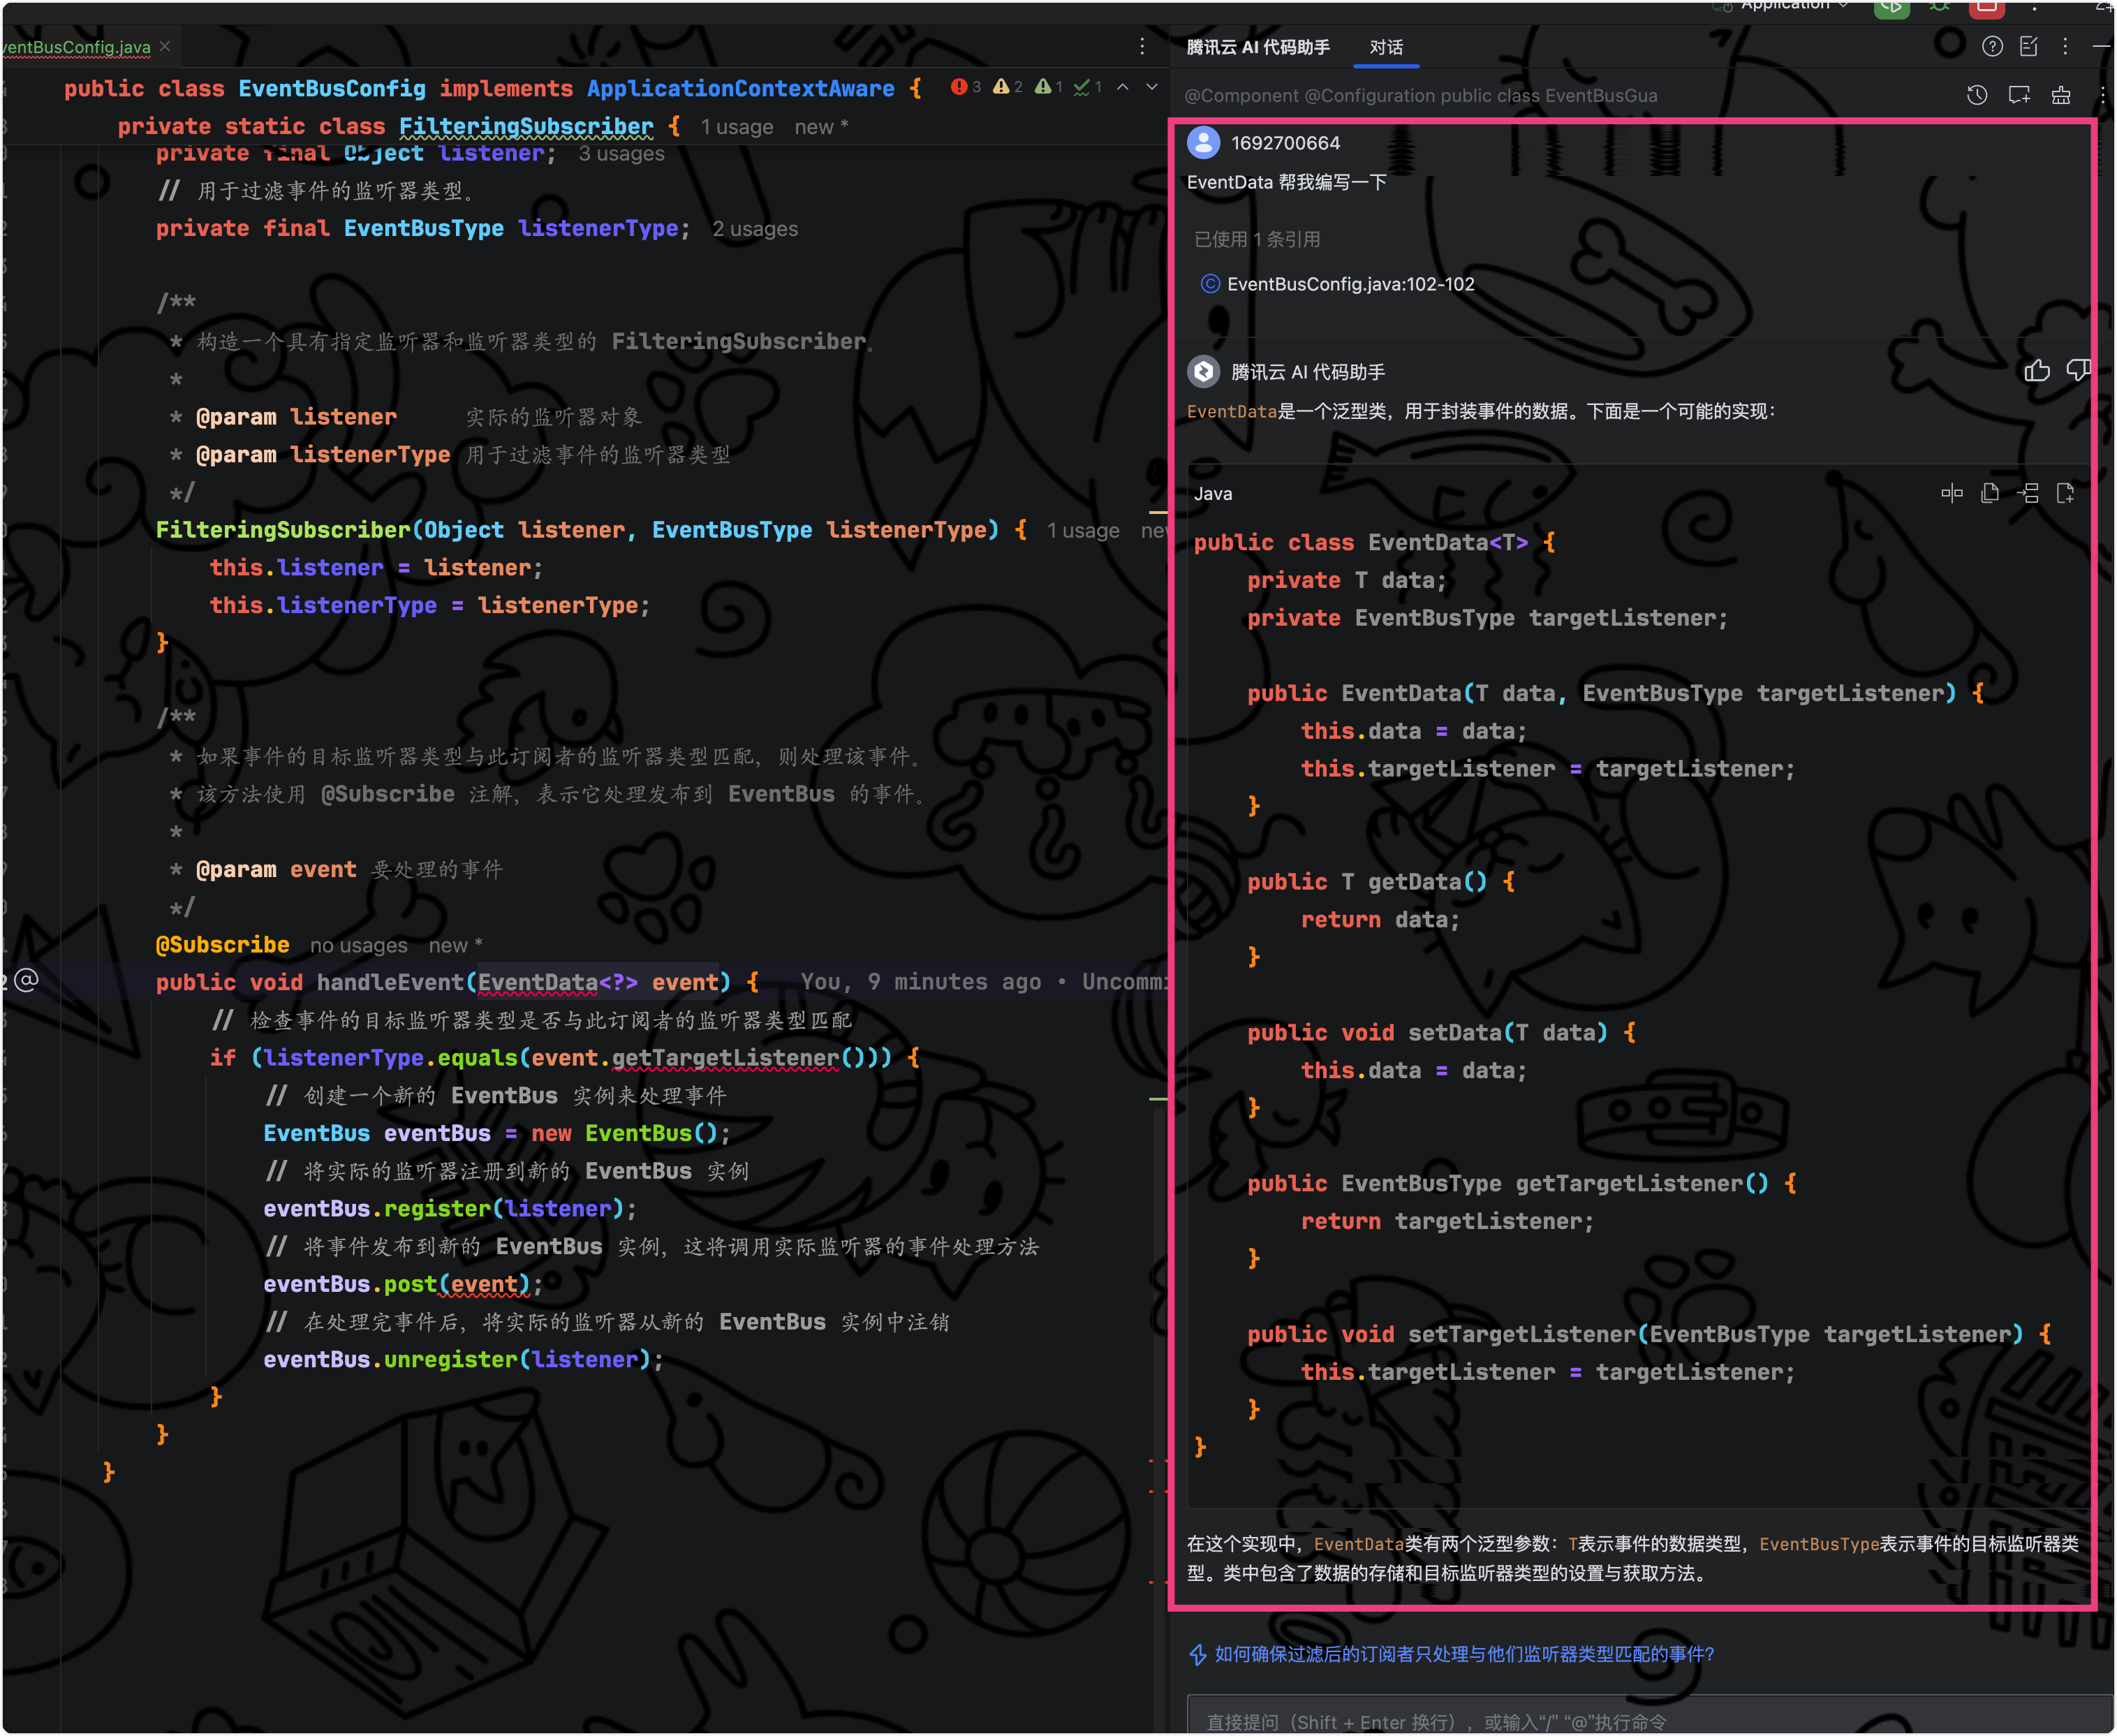Image resolution: width=2117 pixels, height=1736 pixels.
Task: Close the EventBusConfig.java editor tab
Action: pyautogui.click(x=165, y=47)
